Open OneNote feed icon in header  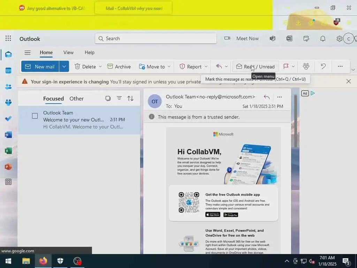click(x=289, y=38)
